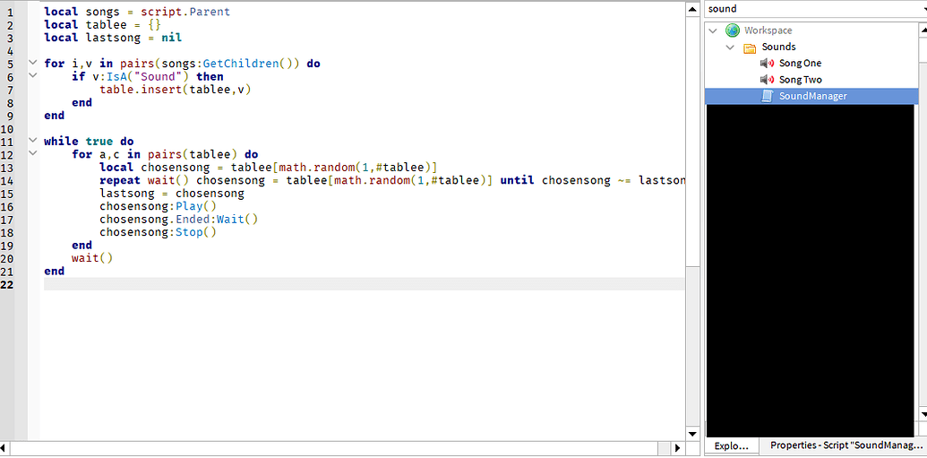927x458 pixels.
Task: Click the editor horizontal scrollbar right arrow
Action: click(678, 448)
